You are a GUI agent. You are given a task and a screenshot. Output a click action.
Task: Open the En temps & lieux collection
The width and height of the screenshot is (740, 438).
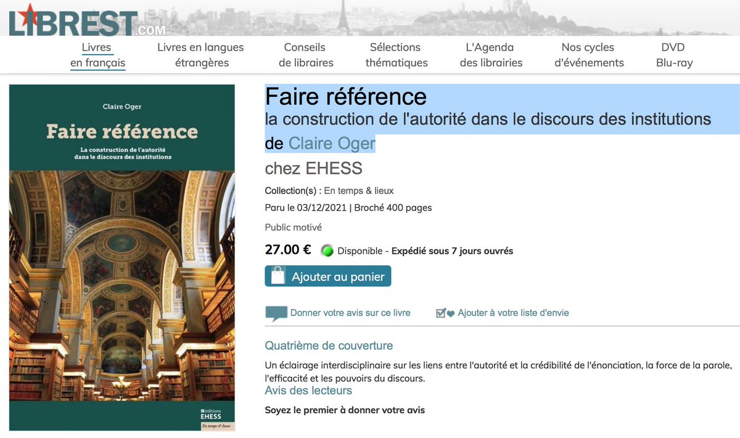359,191
